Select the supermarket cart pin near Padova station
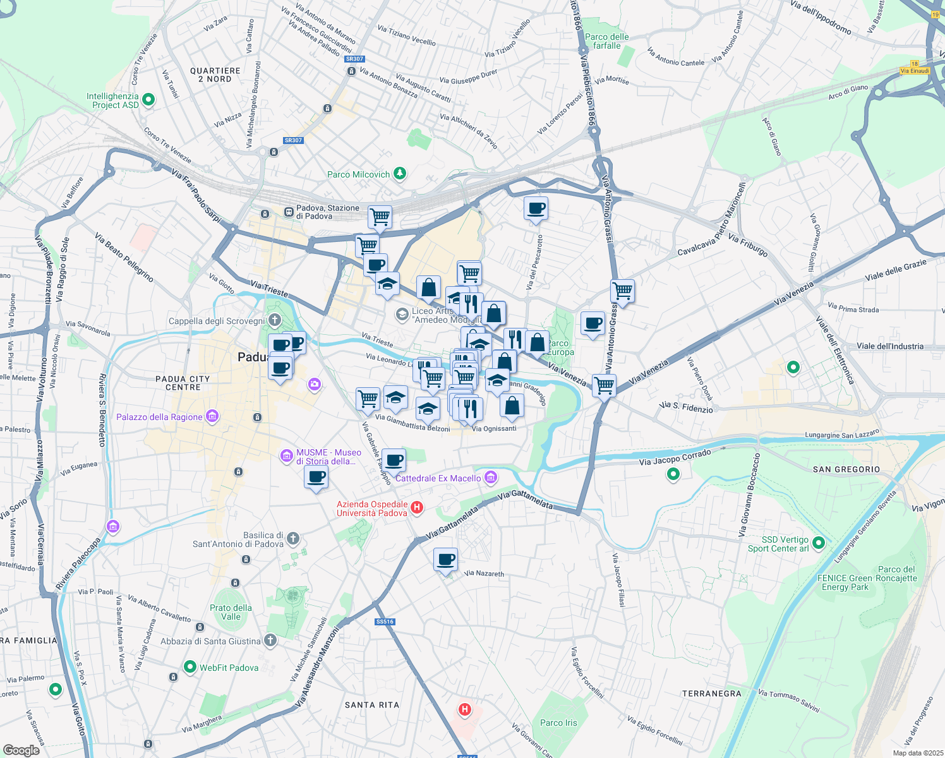The height and width of the screenshot is (758, 945). click(x=380, y=217)
